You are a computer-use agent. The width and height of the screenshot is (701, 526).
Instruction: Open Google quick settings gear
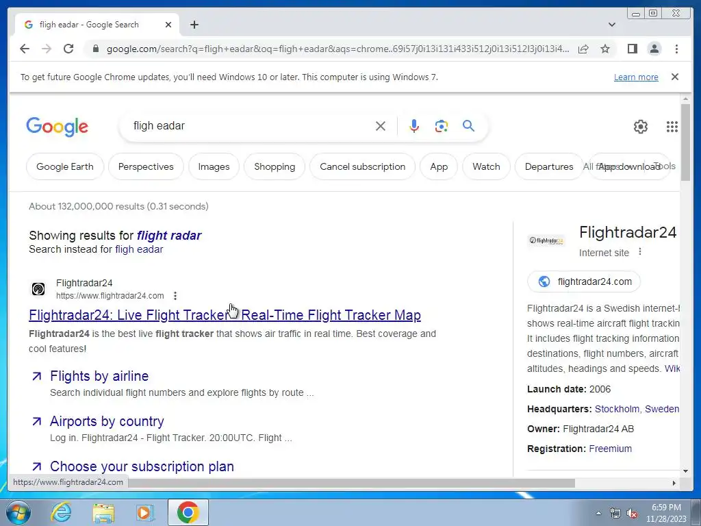(x=641, y=127)
